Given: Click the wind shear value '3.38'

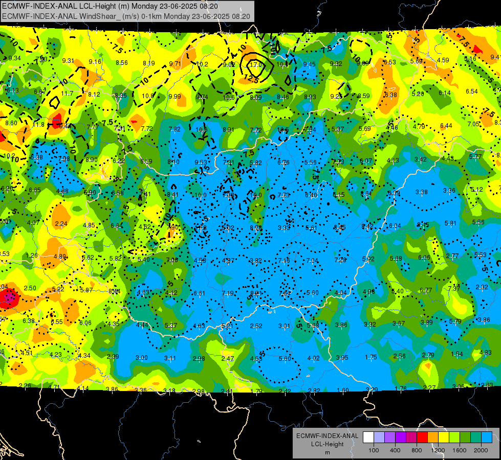Looking at the screenshot, I should [x=422, y=192].
